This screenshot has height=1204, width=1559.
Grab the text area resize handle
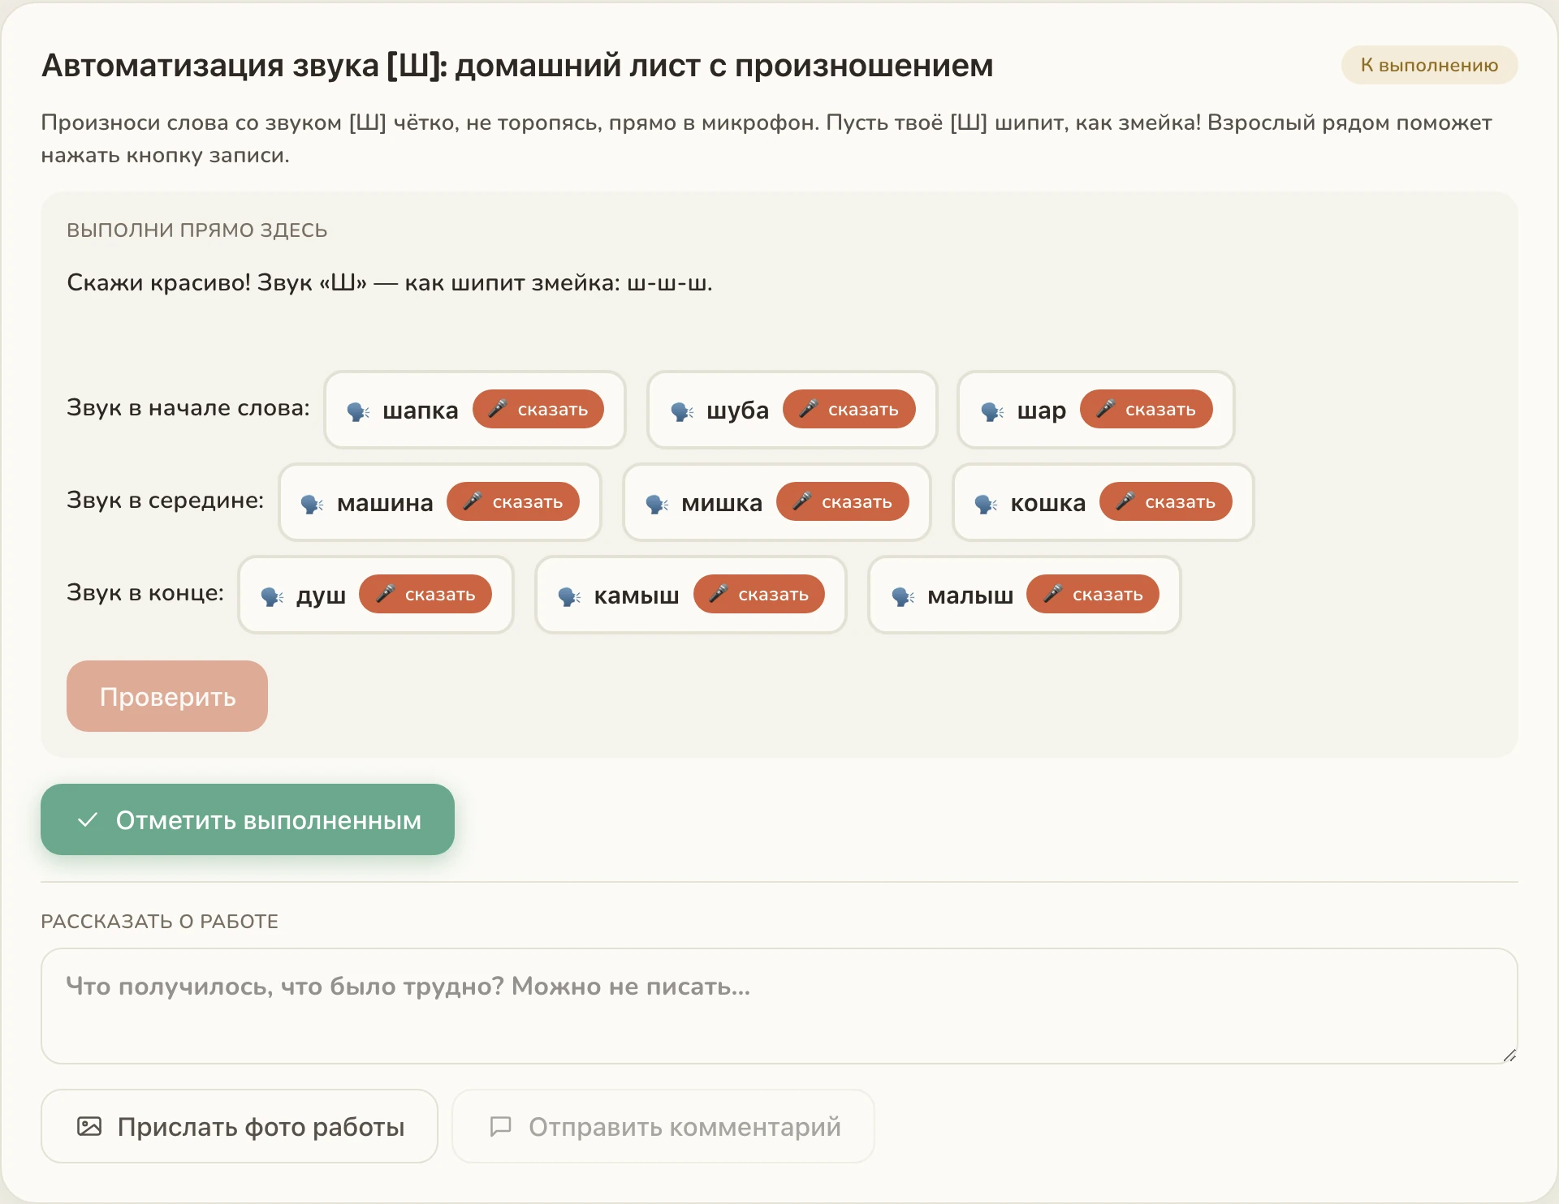(1509, 1056)
